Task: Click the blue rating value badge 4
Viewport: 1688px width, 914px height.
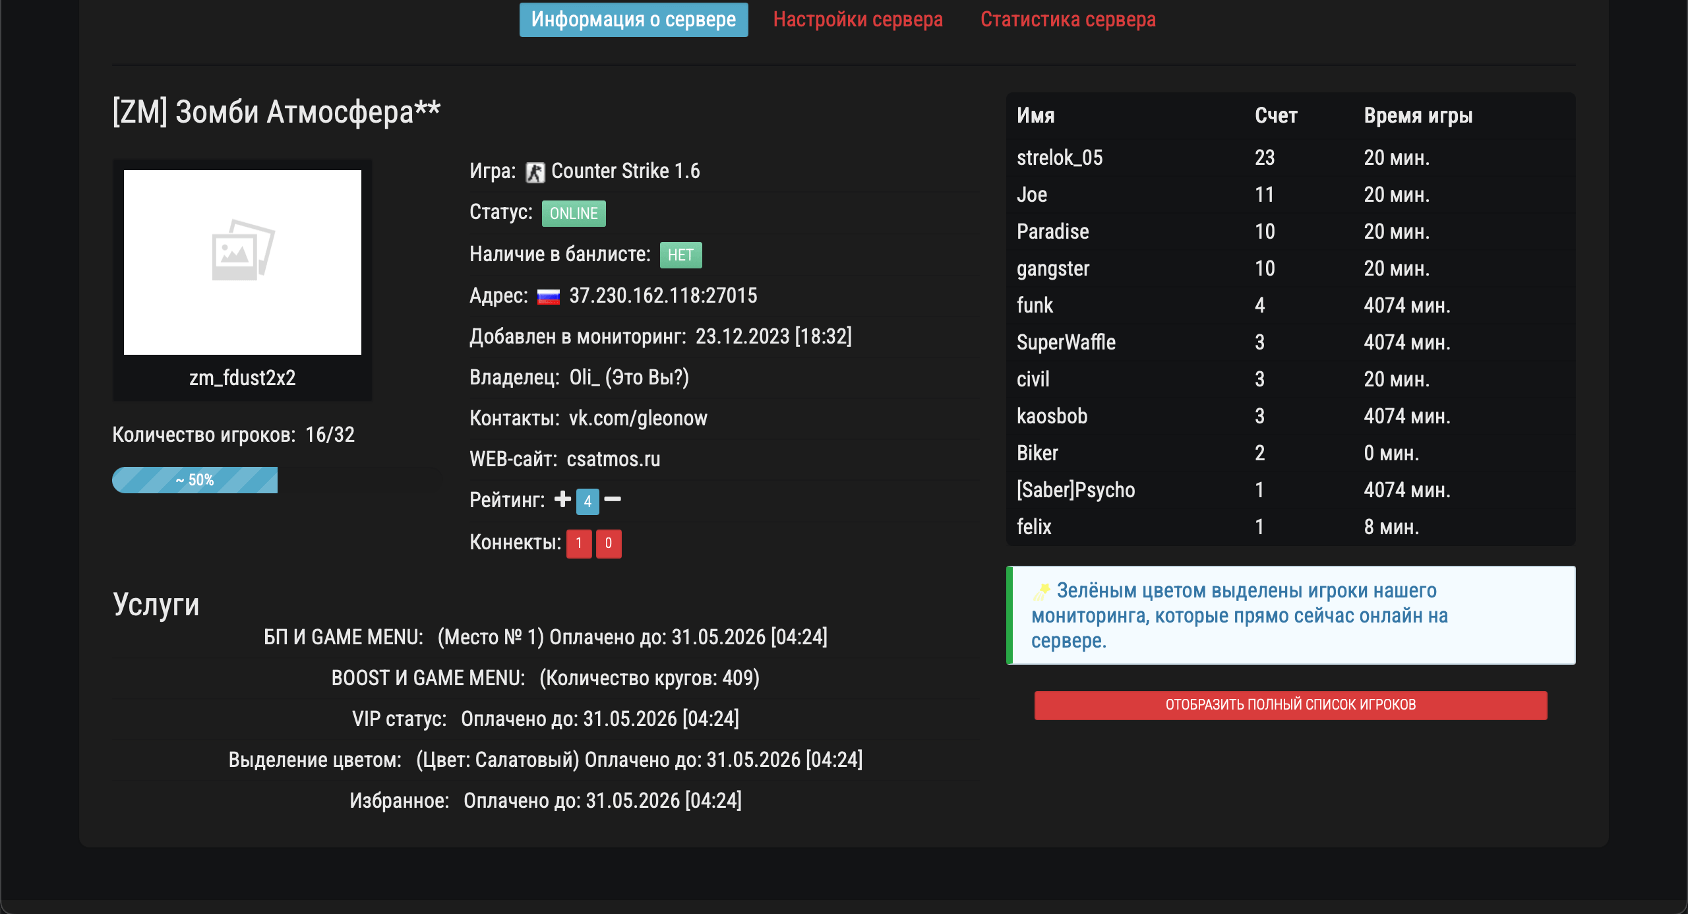Action: (588, 502)
